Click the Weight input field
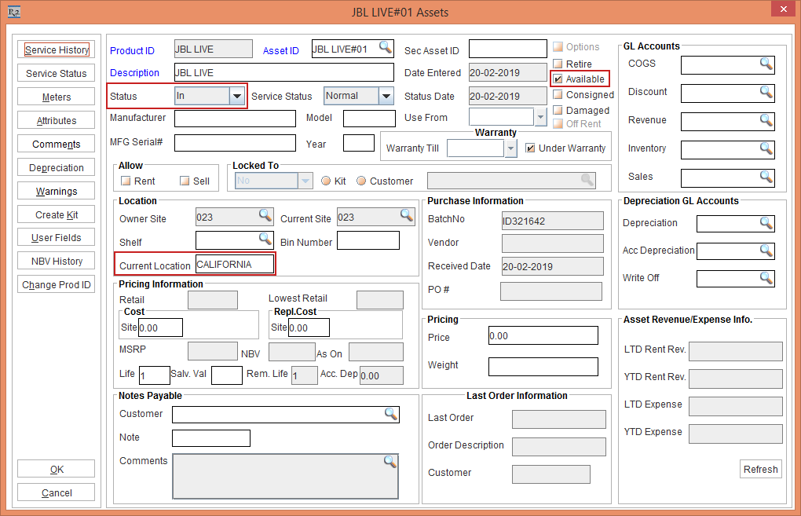The width and height of the screenshot is (801, 516). click(x=543, y=367)
